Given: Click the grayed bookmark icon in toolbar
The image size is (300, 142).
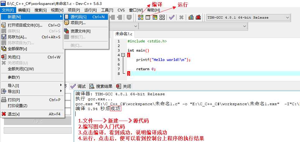Looking at the screenshot, I should 129,17.
